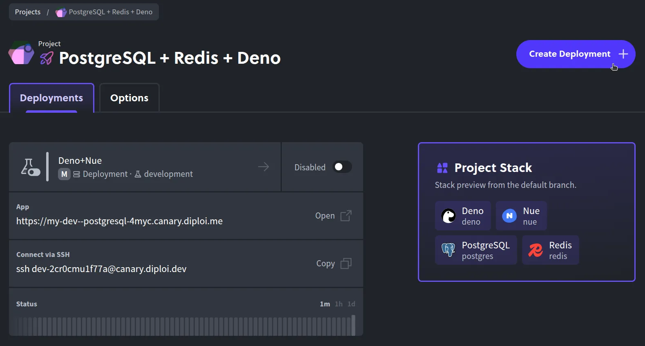Go to Projects in breadcrumb

click(28, 12)
